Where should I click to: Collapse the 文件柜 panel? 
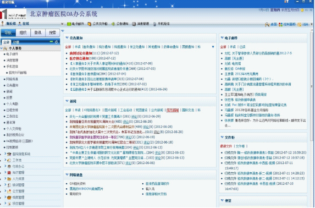coord(222,137)
